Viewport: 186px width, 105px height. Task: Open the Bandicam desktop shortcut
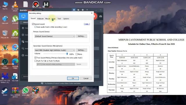[x=36, y=4]
